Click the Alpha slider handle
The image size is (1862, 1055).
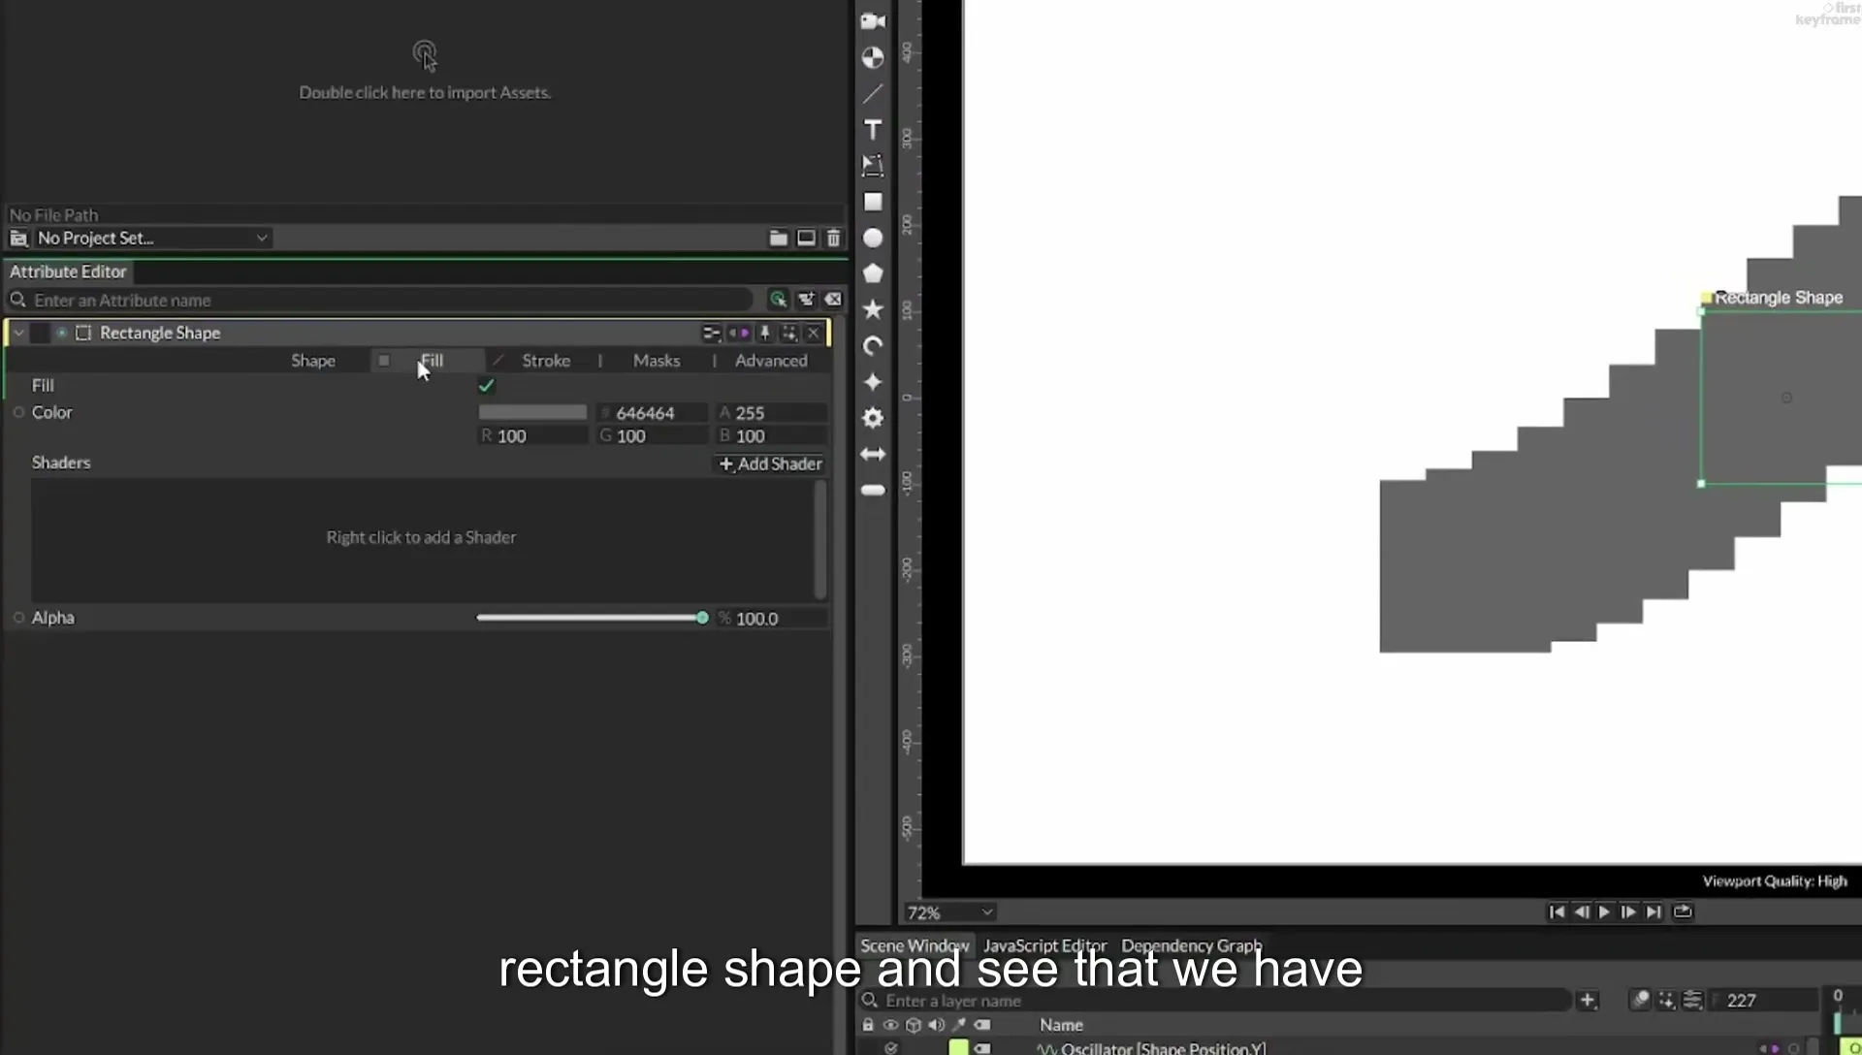point(702,618)
